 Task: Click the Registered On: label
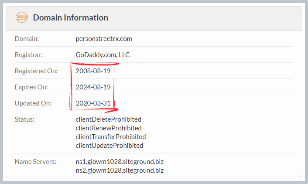[36, 71]
